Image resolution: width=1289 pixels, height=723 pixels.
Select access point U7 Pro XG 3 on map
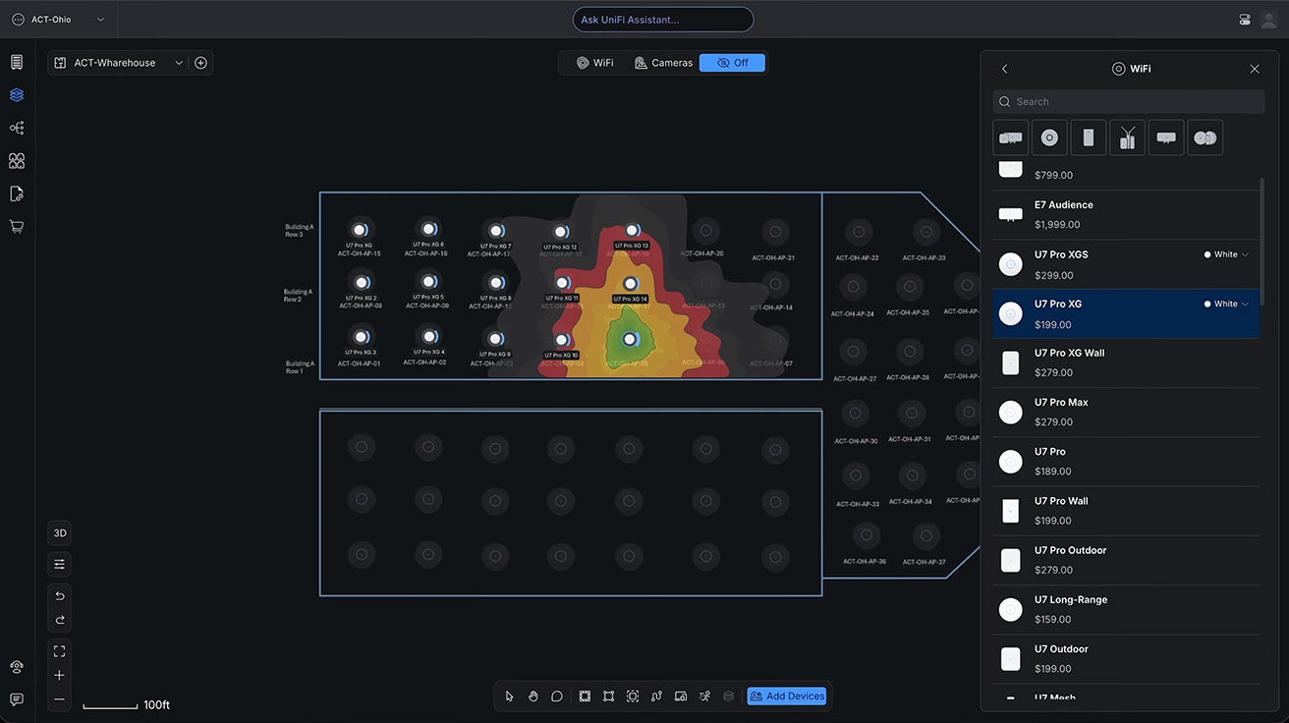[x=361, y=337]
